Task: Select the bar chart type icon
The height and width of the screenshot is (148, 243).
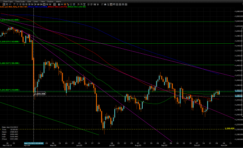Action: 7,5
